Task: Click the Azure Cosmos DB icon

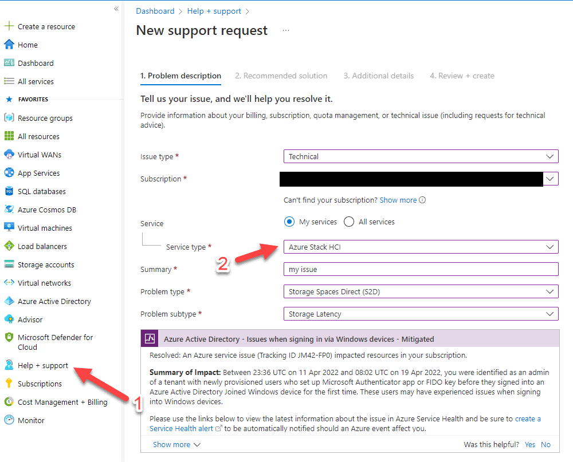Action: (9, 210)
